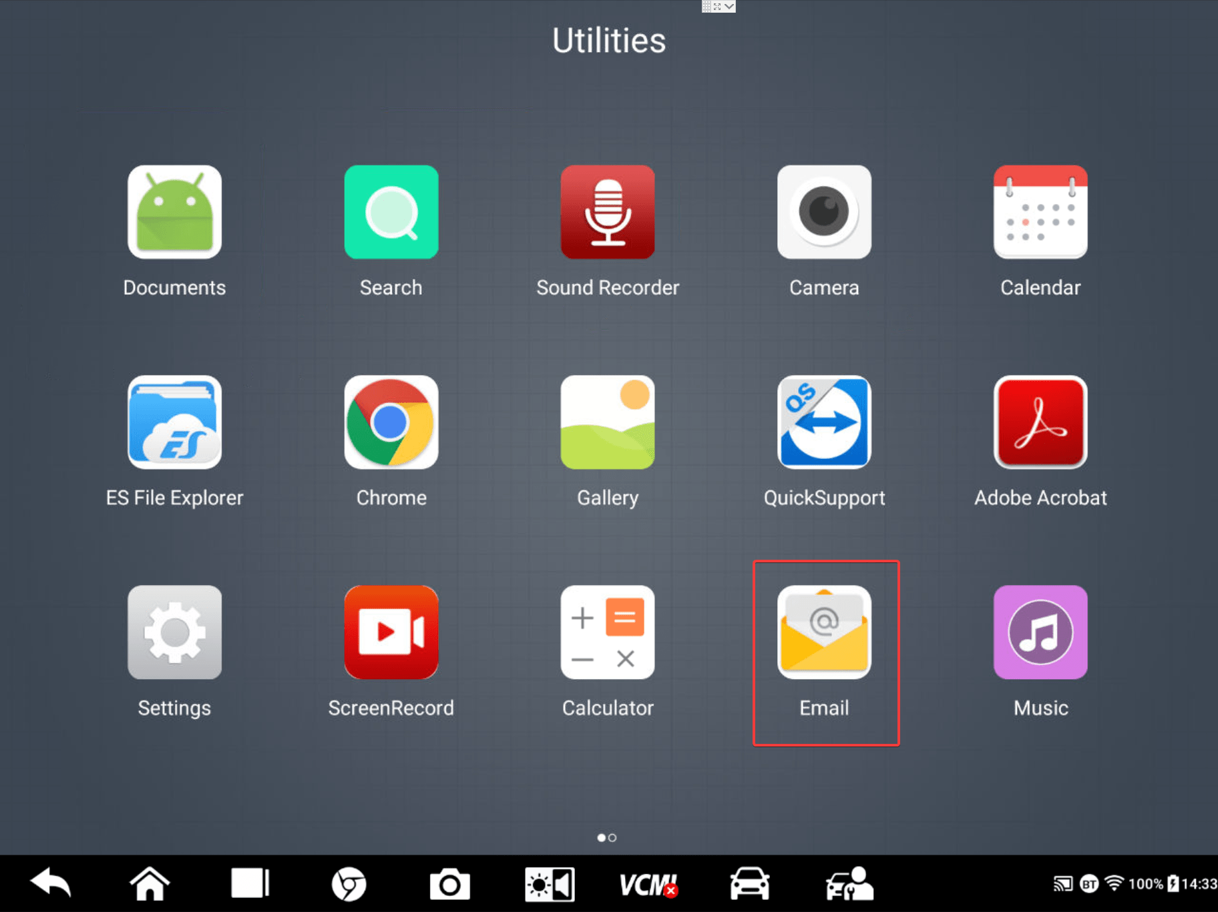This screenshot has width=1218, height=912.
Task: Show recent apps from navigation bar
Action: (250, 884)
